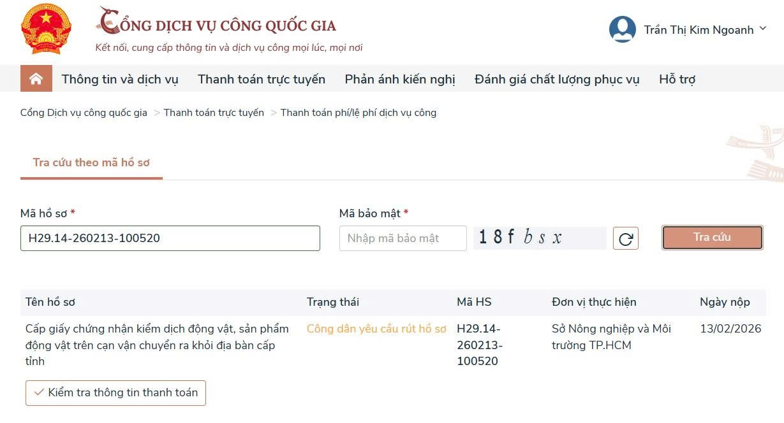The image size is (784, 423).
Task: Click Kiểm tra thông tin thanh toán button
Action: [x=115, y=392]
